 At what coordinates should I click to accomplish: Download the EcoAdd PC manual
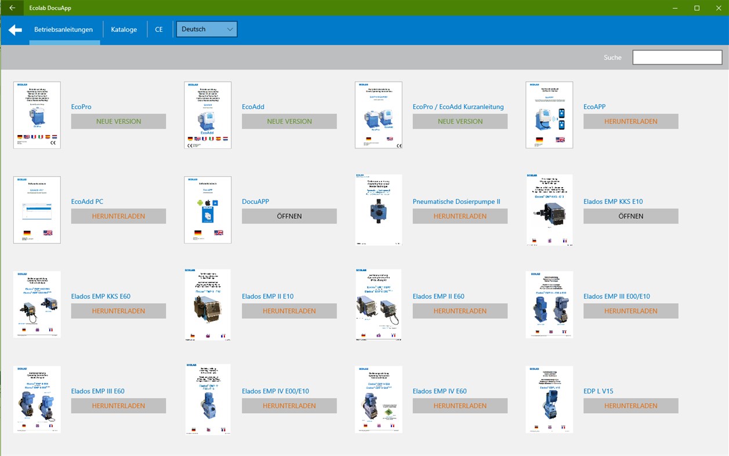click(118, 216)
